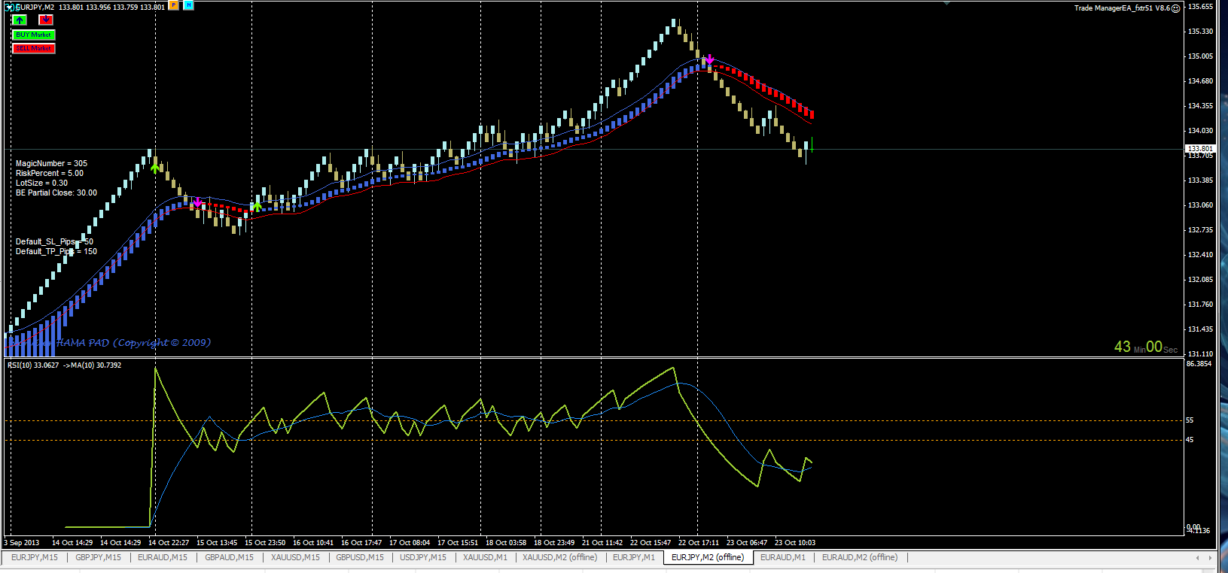Click the 135.005 price axis label
1228x573 pixels.
click(x=1201, y=56)
